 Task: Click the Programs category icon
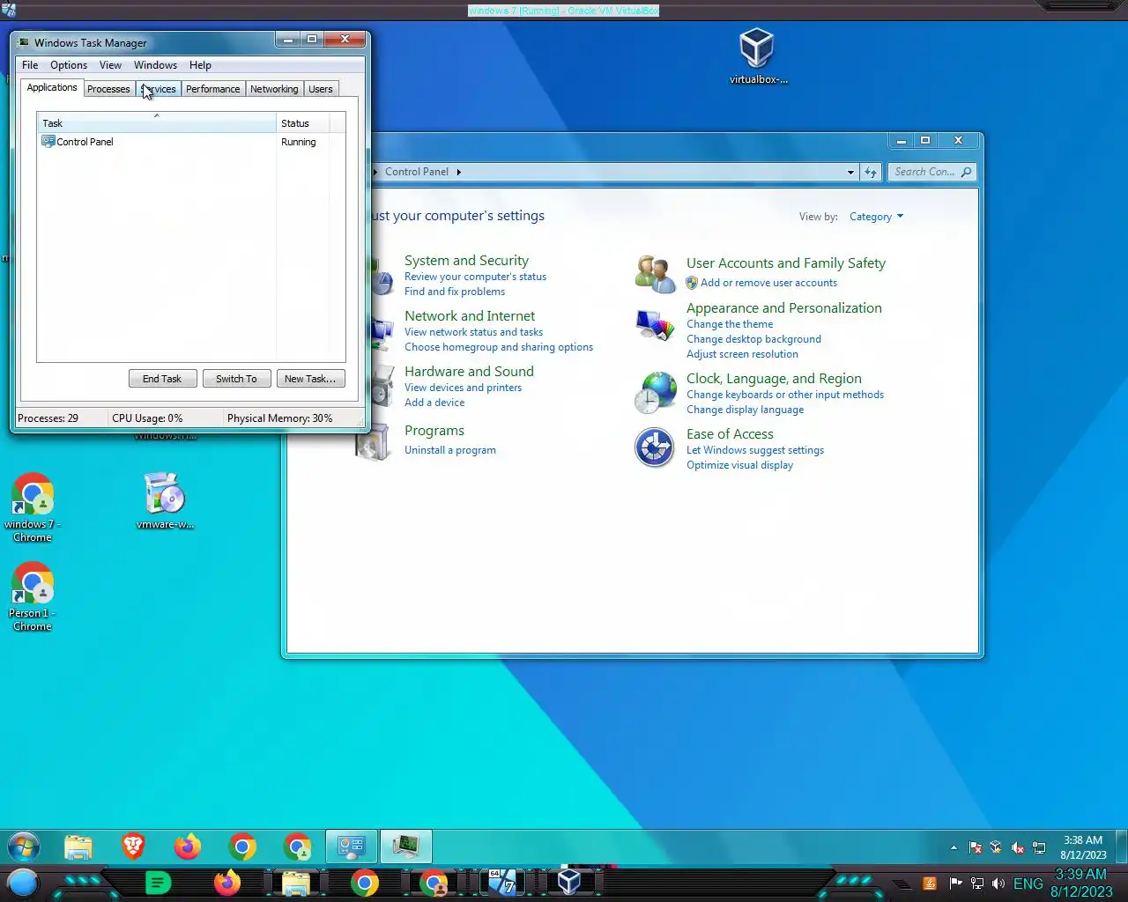coord(373,441)
